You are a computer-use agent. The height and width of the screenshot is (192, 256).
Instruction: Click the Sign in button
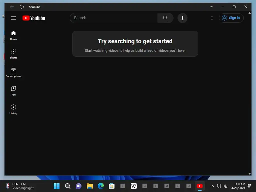231,18
